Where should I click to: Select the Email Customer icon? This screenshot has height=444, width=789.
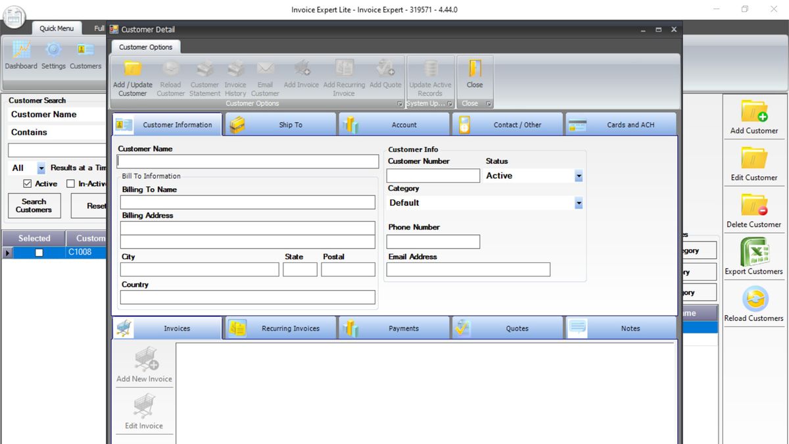click(x=265, y=72)
